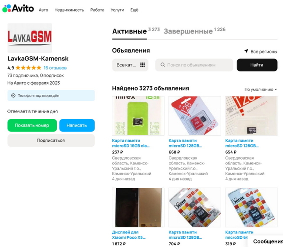This screenshot has width=283, height=247.
Task: Click the five-star rating icons
Action: [28, 68]
